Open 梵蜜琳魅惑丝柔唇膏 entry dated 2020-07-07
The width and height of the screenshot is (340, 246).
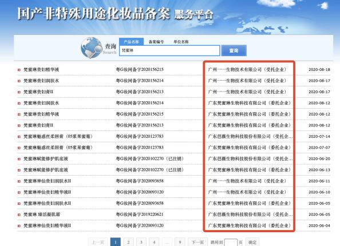click(x=58, y=148)
